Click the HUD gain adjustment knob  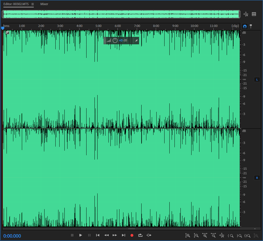tap(115, 41)
